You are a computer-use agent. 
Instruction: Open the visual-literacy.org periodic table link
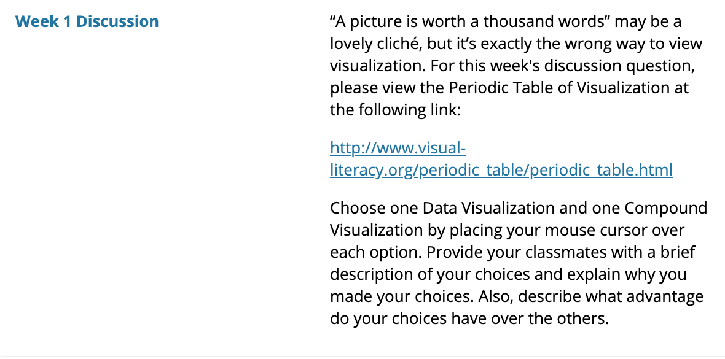tap(501, 160)
